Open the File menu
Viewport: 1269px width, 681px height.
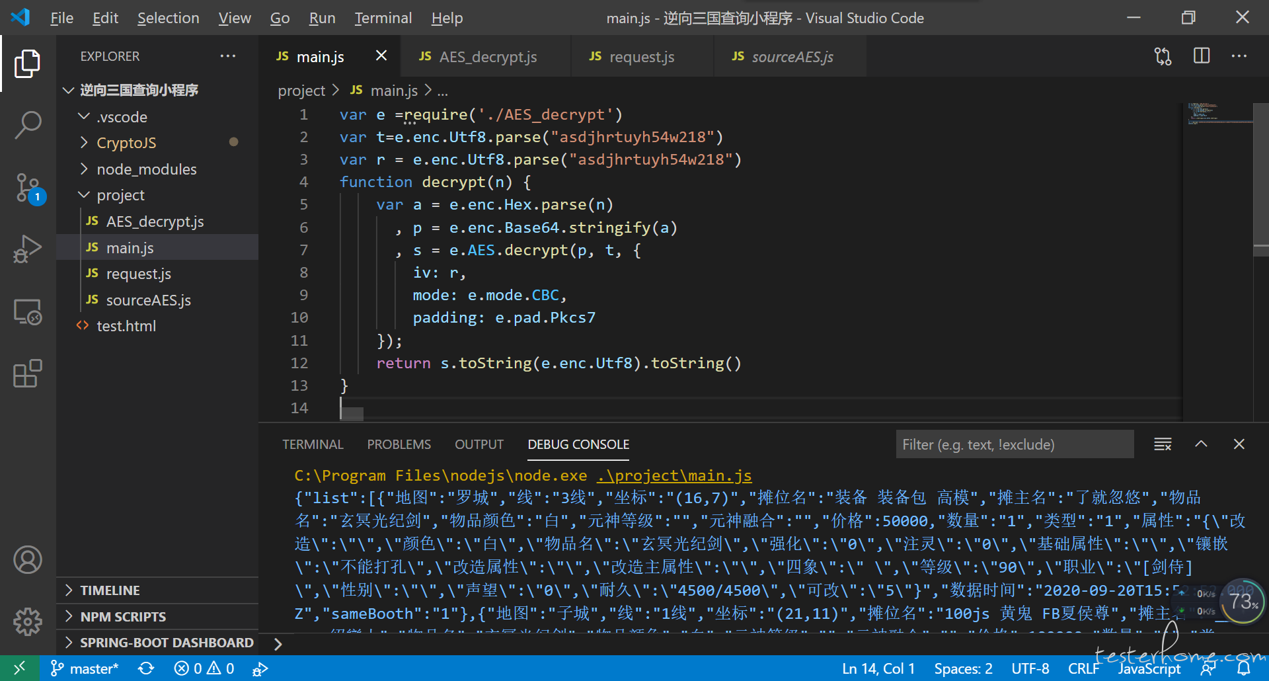62,18
